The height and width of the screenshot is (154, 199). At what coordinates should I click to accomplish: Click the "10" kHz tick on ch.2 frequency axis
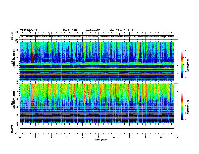click(x=17, y=84)
